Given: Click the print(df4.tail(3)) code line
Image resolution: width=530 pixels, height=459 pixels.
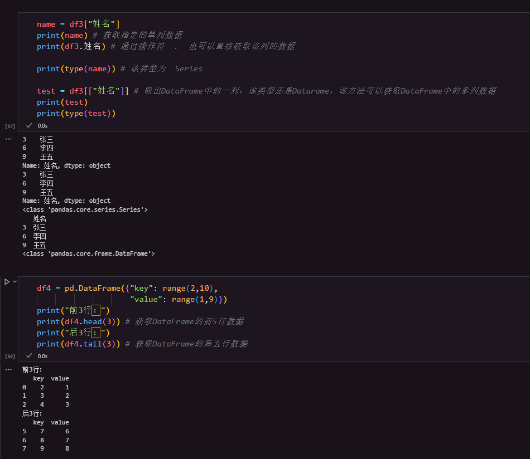Looking at the screenshot, I should click(x=79, y=344).
